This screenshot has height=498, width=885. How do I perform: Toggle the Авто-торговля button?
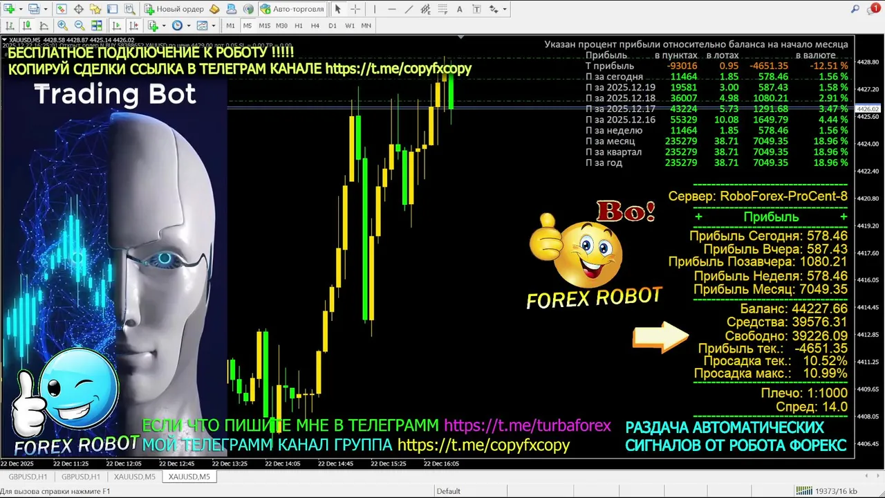292,9
